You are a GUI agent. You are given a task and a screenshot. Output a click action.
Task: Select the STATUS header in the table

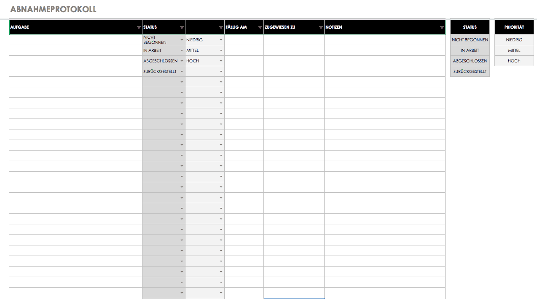pyautogui.click(x=164, y=27)
